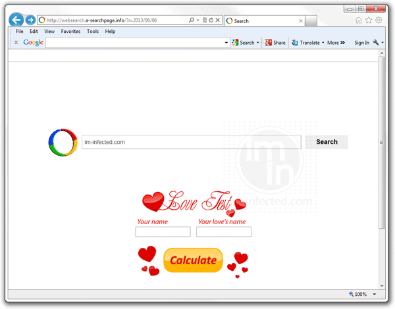The height and width of the screenshot is (309, 395).
Task: Open the Help menu
Action: click(110, 31)
